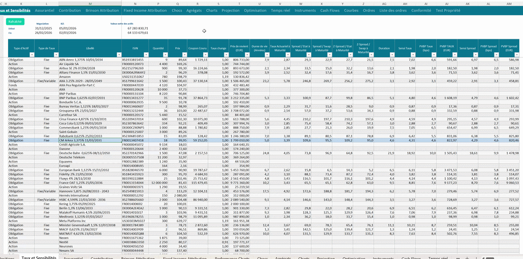The height and width of the screenshot is (259, 523).
Task: Open Fixed Income Attribution in the top navigation bar
Action: coord(145,10)
